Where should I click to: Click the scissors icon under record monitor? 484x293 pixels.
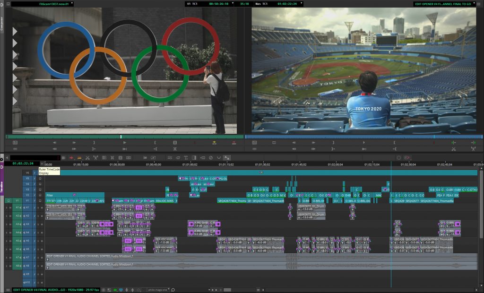click(453, 149)
